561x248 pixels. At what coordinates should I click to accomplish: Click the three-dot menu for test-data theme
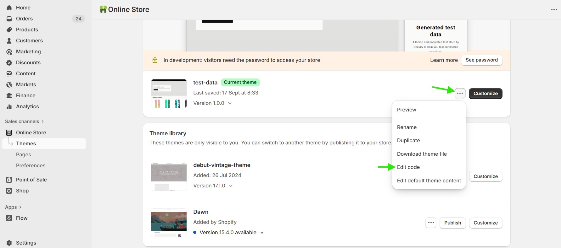click(460, 93)
